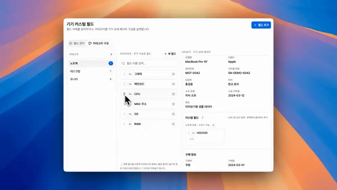Click the blue count badge next to 노트북

click(111, 63)
